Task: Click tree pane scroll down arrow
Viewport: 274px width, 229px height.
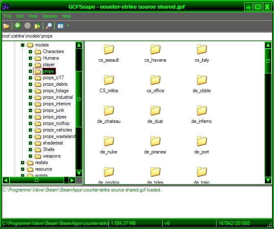Action: click(79, 173)
